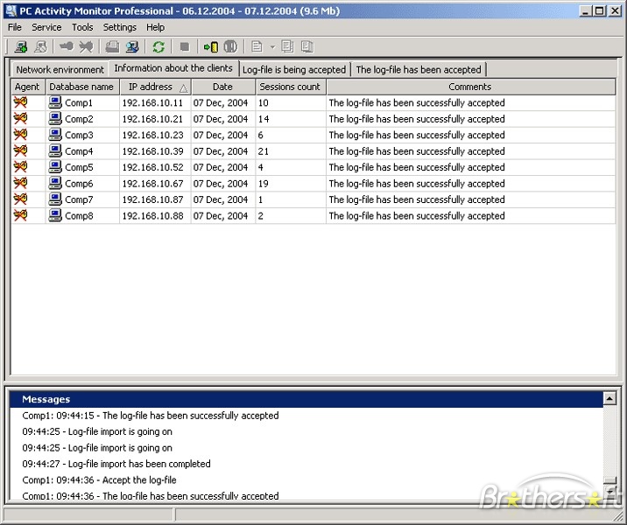Sort by the Sessions count column header
This screenshot has height=525, width=627.
291,87
